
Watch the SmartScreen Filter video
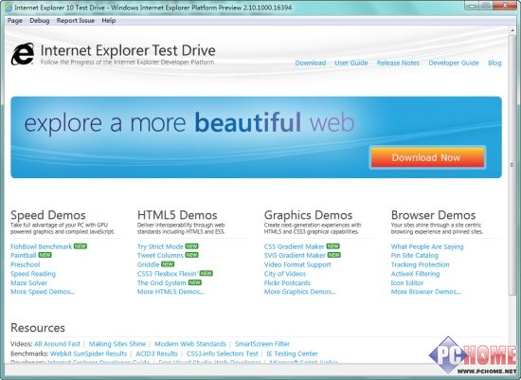point(262,344)
